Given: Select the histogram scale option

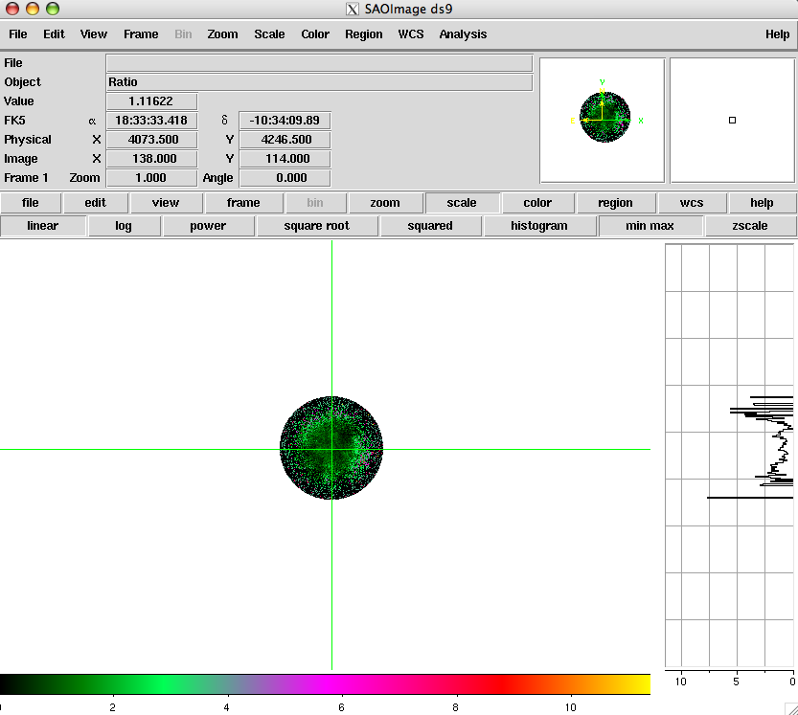Looking at the screenshot, I should [539, 226].
